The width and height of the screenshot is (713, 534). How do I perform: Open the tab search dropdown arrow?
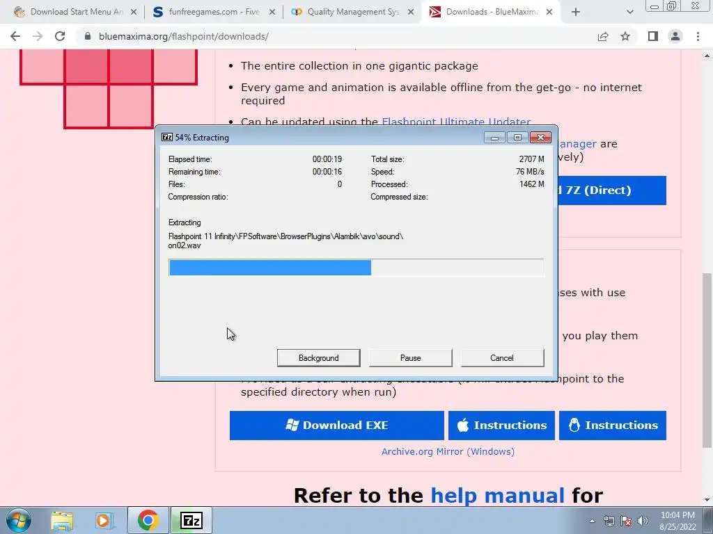[629, 13]
